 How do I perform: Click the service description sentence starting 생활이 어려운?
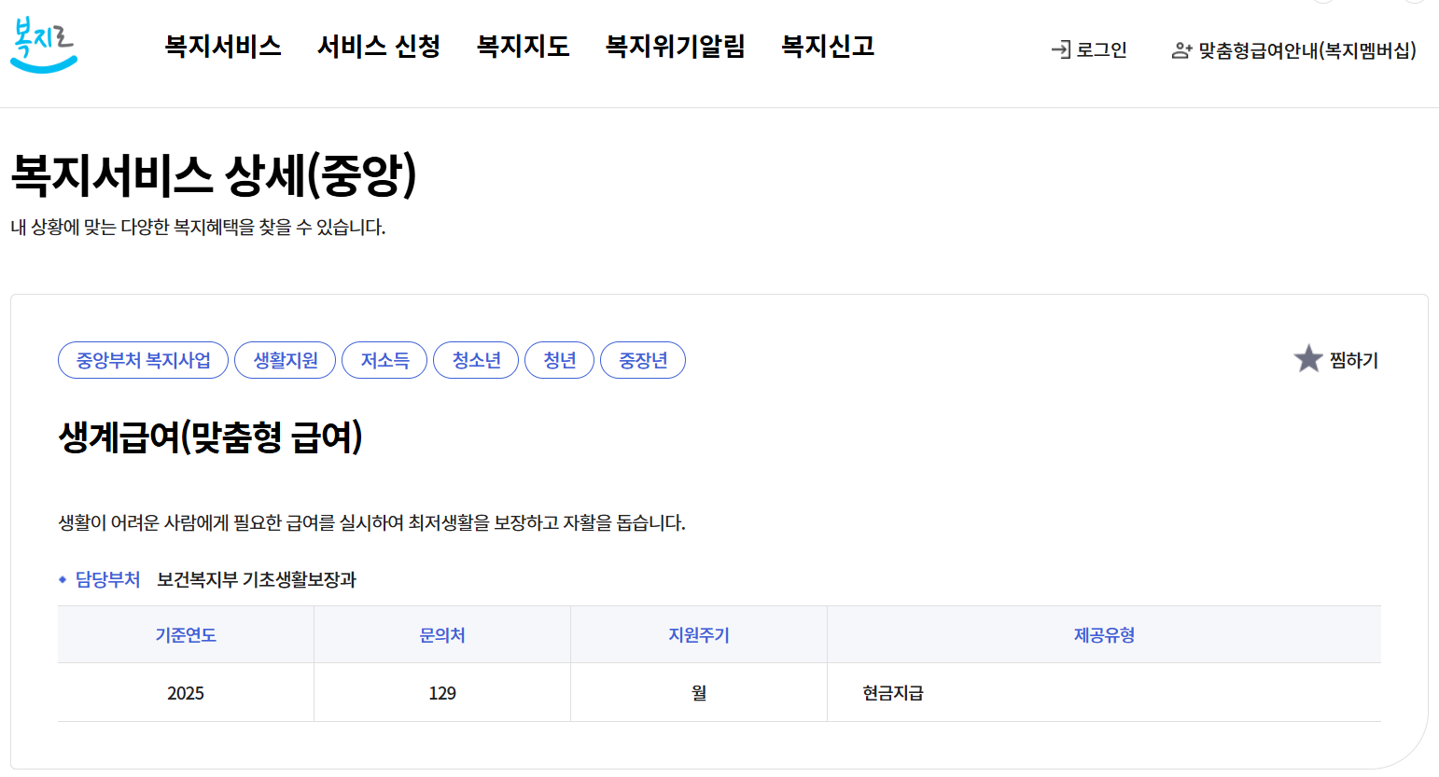371,522
